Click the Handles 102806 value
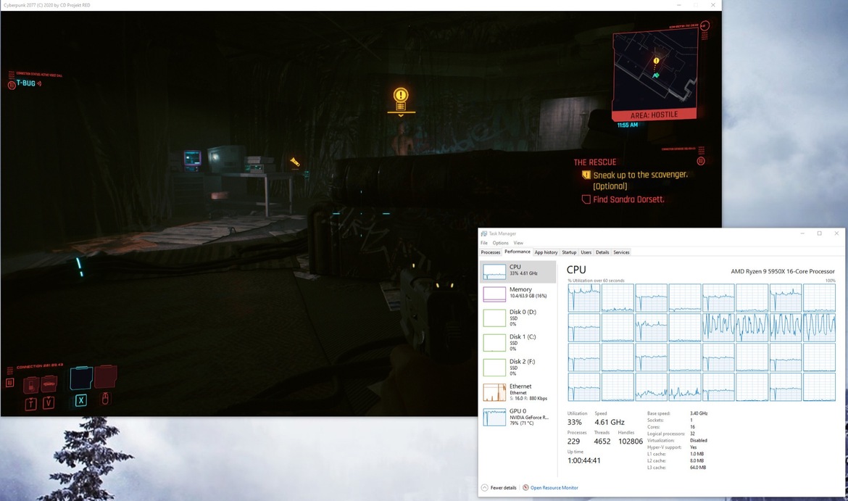 [631, 442]
